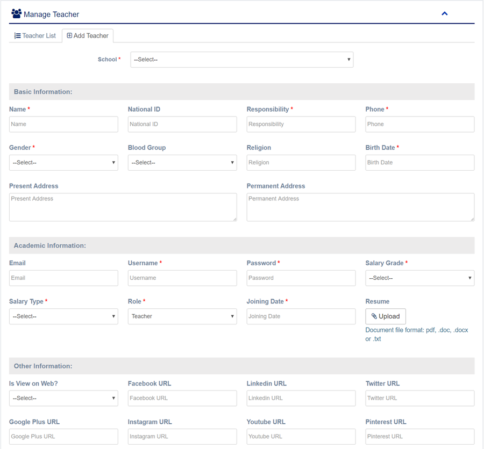
Task: Open the Blood Group dropdown
Action: pos(182,163)
